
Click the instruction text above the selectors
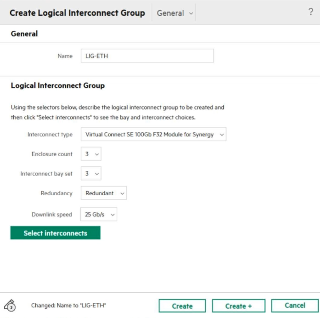[118, 112]
